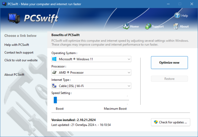The height and width of the screenshot is (137, 198).
Task: Click the Windows logo in OS dropdown
Action: pos(54,59)
